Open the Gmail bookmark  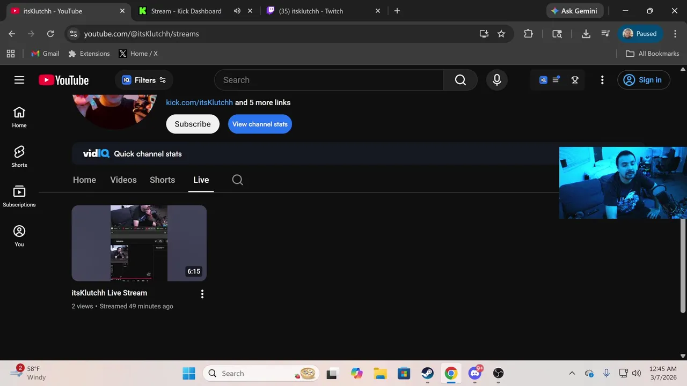46,54
